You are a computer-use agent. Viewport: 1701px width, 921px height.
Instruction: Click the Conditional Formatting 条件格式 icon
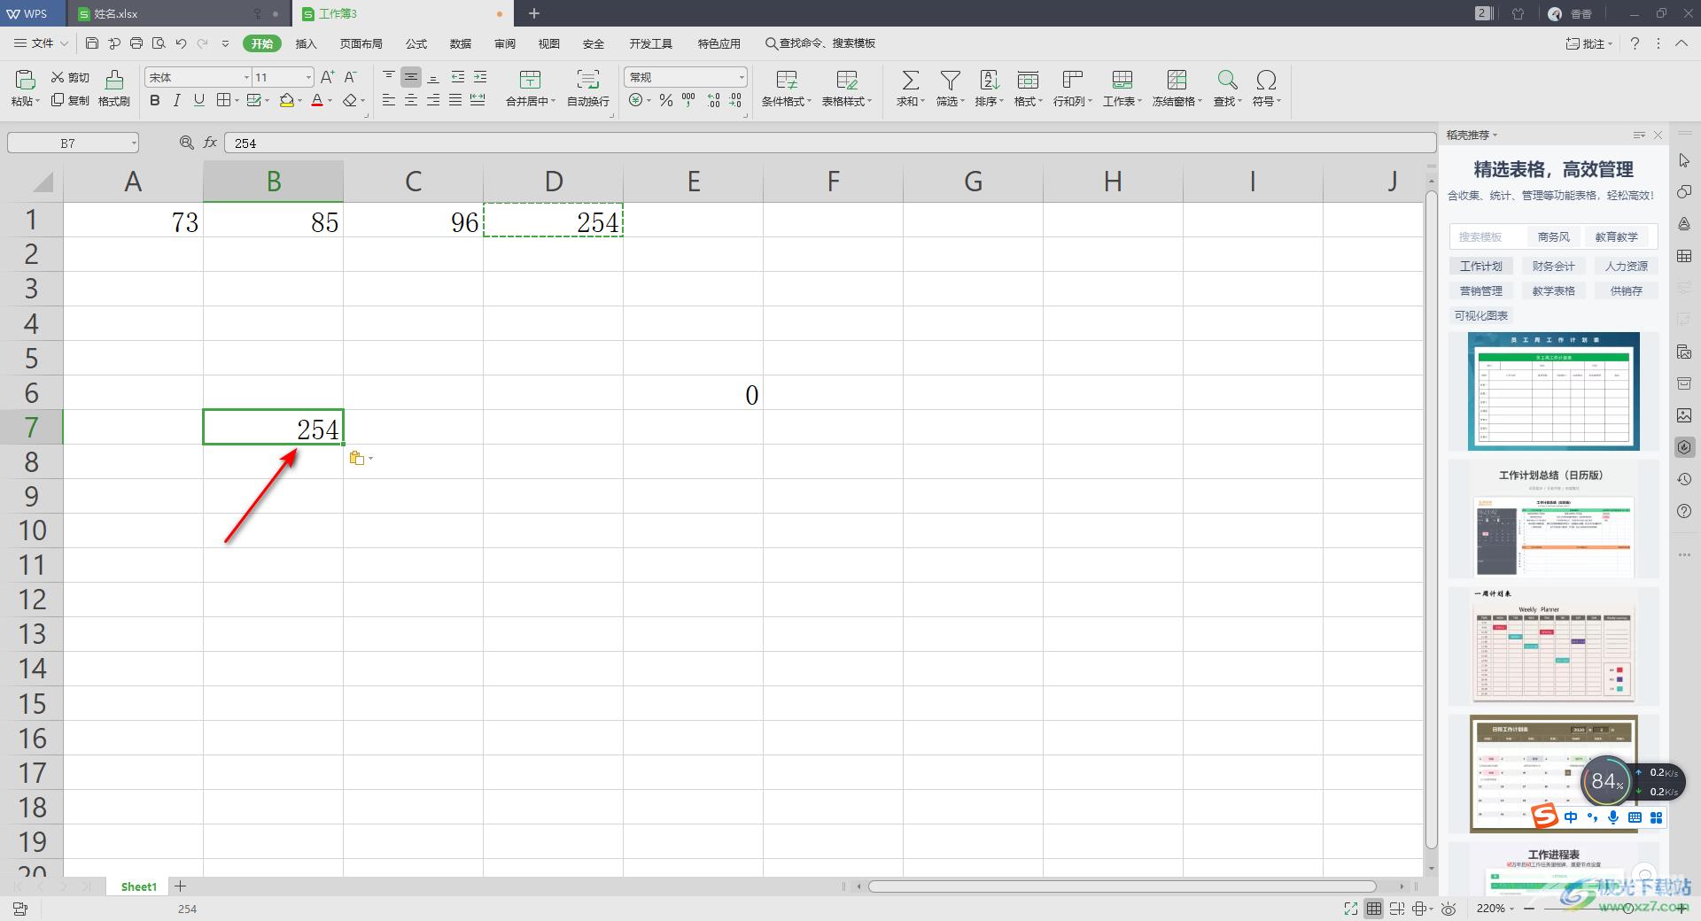point(786,81)
